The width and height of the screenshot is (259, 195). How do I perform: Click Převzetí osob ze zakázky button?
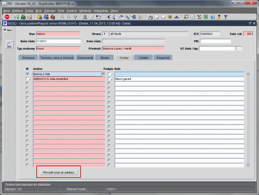(x=59, y=172)
